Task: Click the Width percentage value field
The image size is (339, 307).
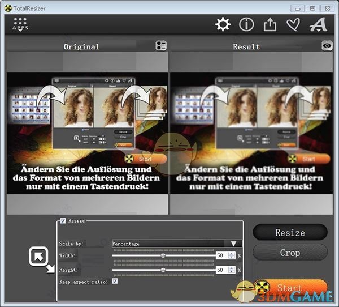Action: coord(222,255)
